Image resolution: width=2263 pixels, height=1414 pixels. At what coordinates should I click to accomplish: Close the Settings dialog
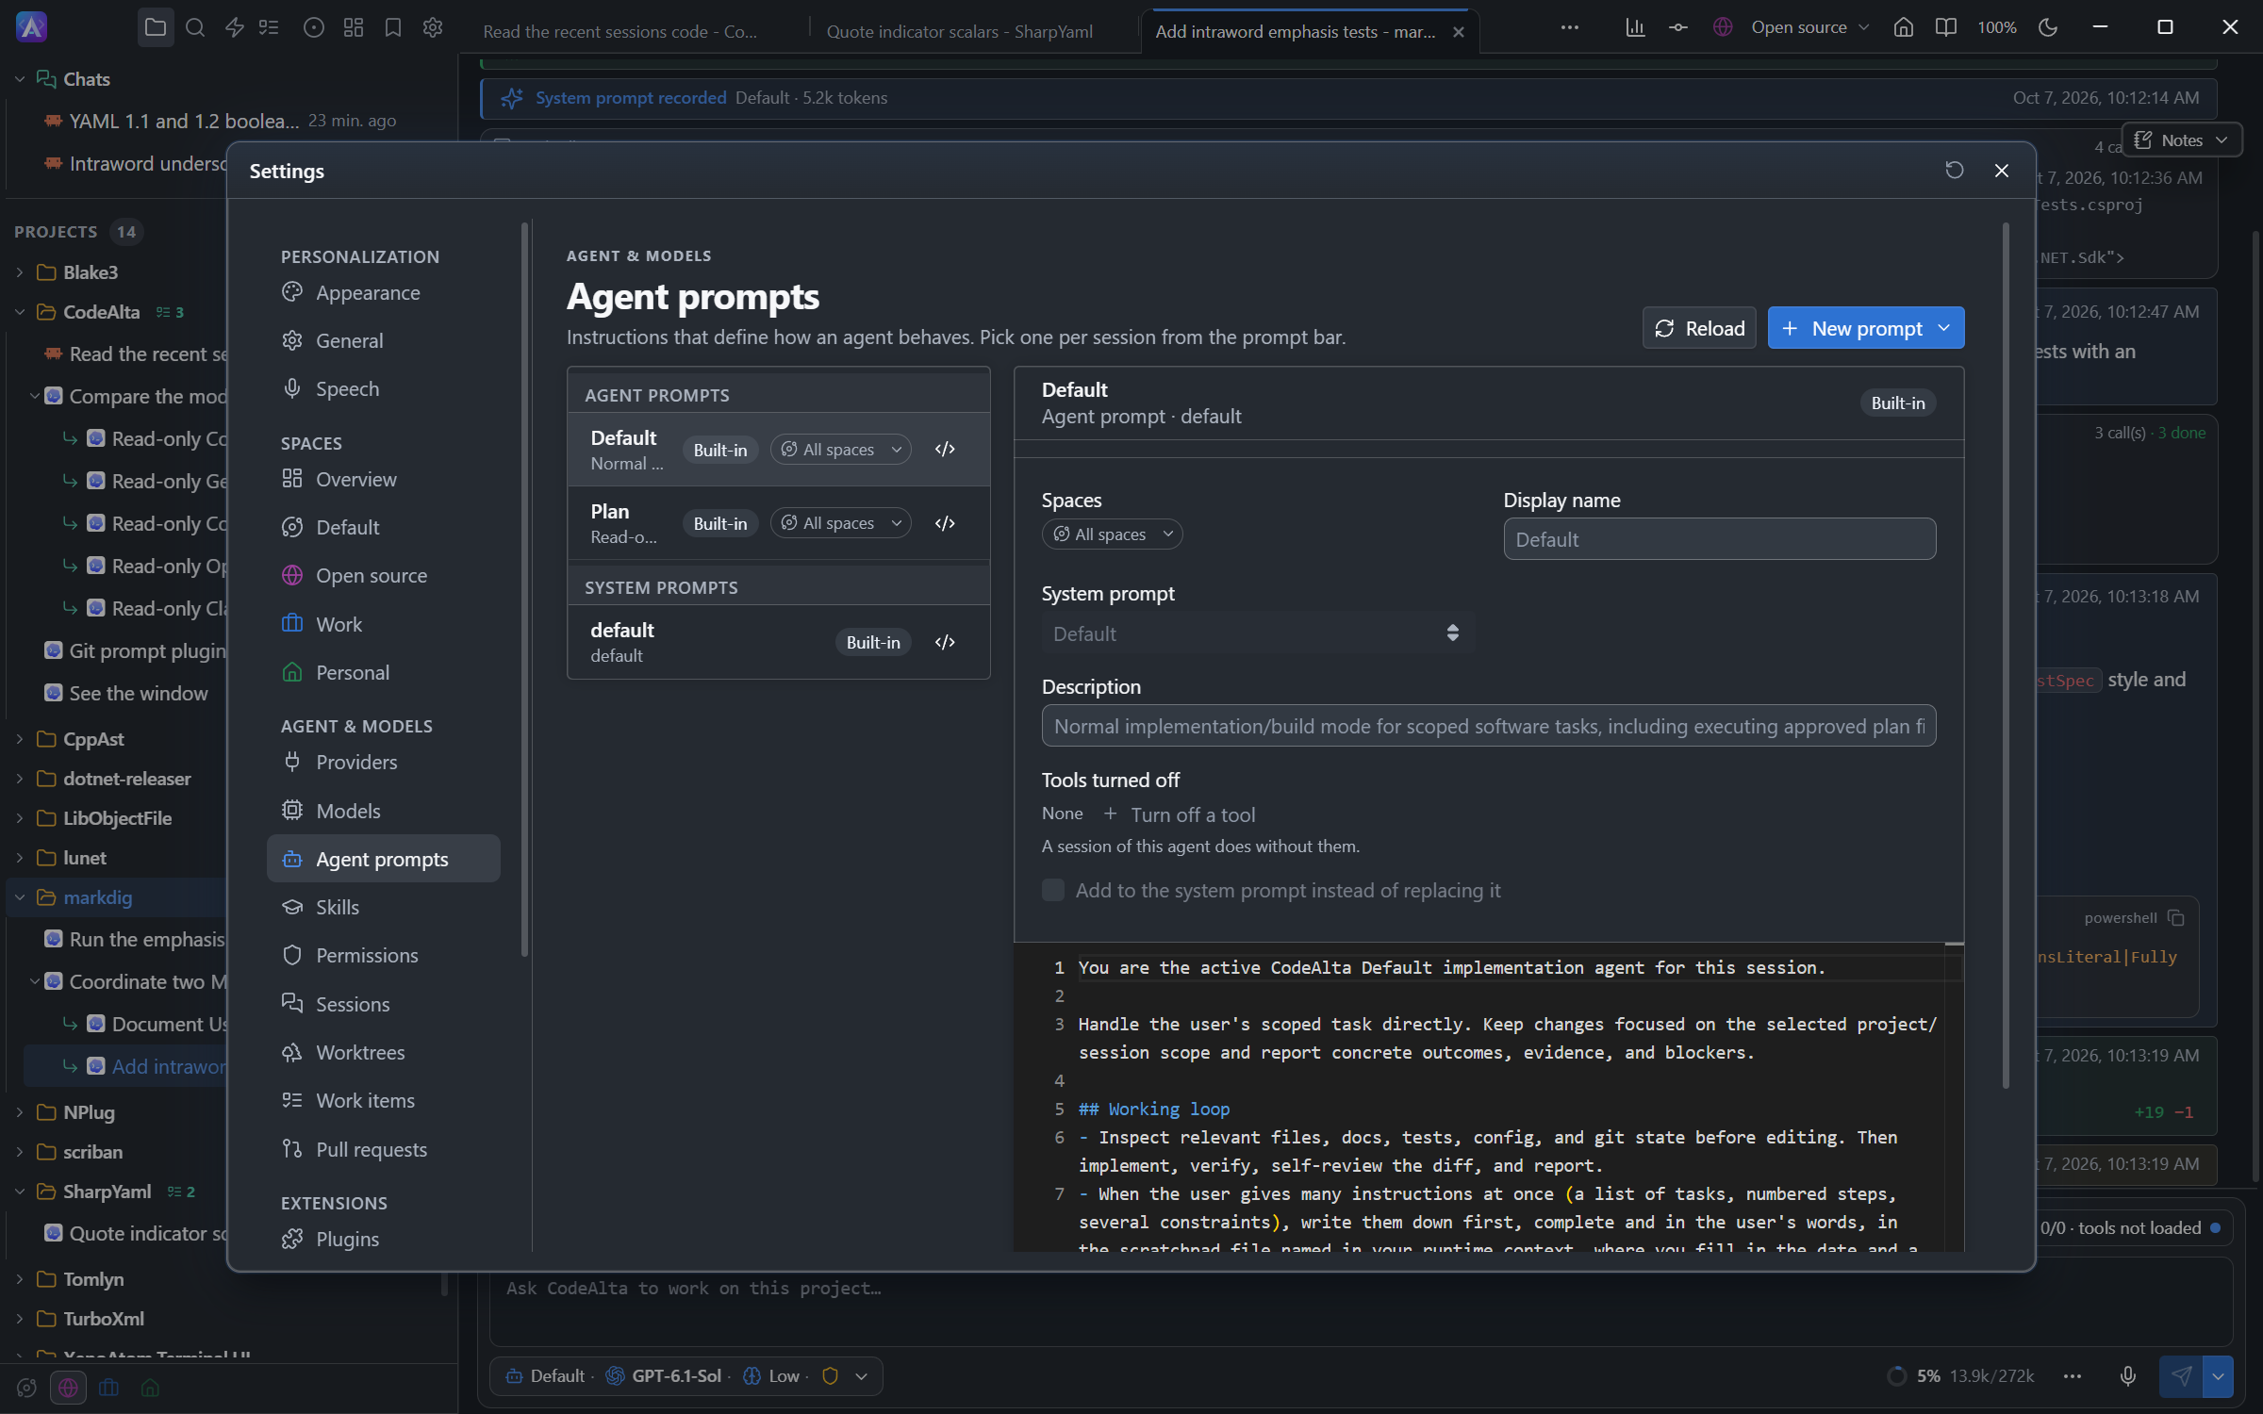[2001, 170]
